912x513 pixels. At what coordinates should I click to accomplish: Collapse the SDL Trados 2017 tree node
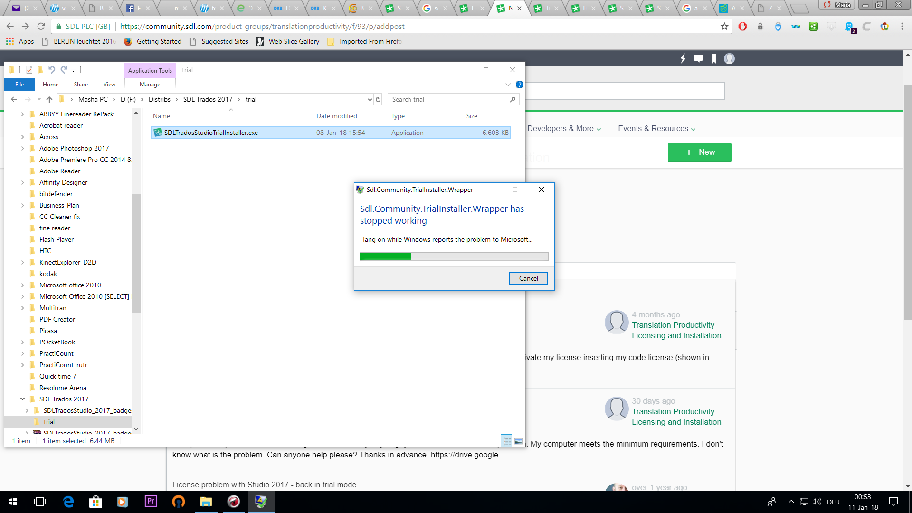pyautogui.click(x=22, y=399)
